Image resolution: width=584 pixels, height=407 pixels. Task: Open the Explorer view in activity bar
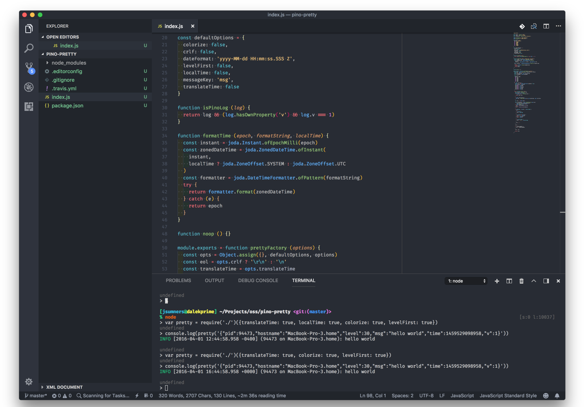(x=29, y=29)
